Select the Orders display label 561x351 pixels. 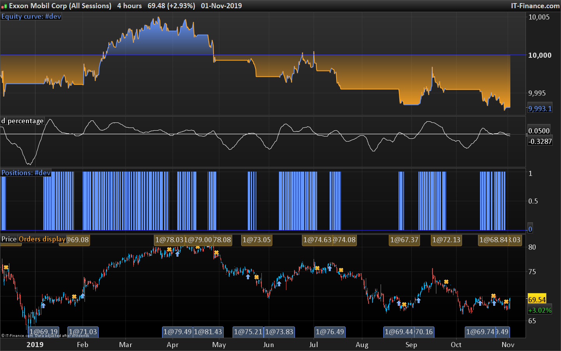coord(42,239)
